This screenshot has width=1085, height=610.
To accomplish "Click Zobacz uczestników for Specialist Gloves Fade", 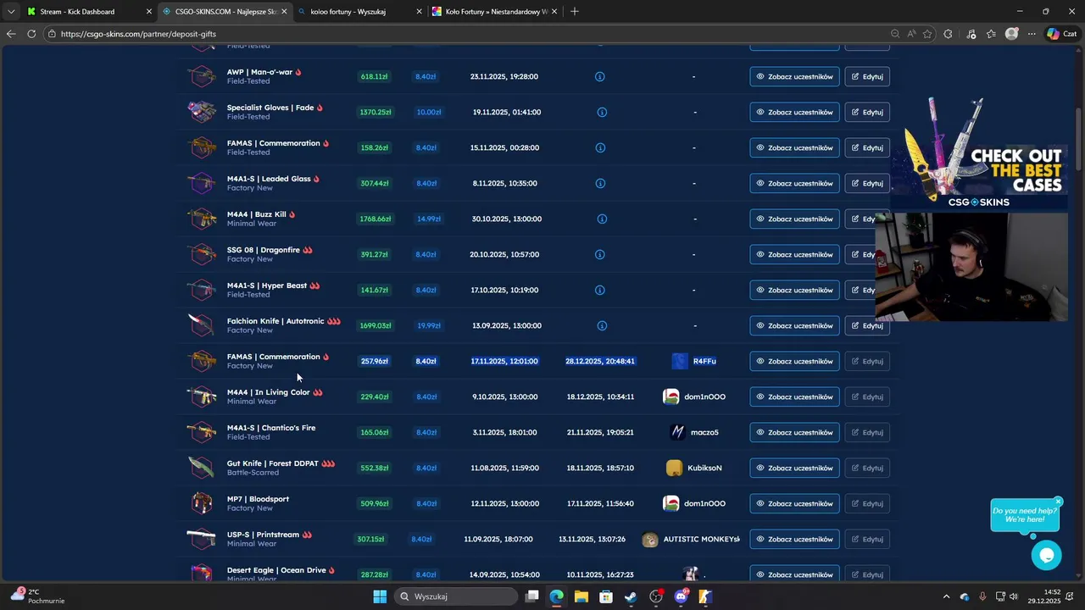I will click(794, 112).
